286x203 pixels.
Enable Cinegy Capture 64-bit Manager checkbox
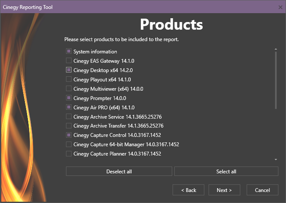[69, 144]
